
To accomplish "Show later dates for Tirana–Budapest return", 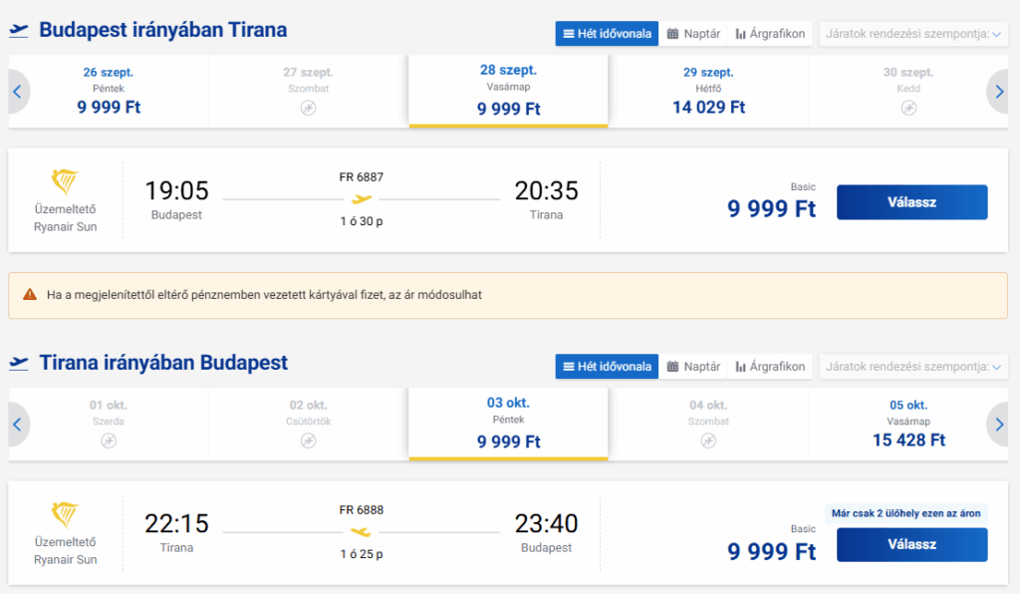I will (x=998, y=425).
